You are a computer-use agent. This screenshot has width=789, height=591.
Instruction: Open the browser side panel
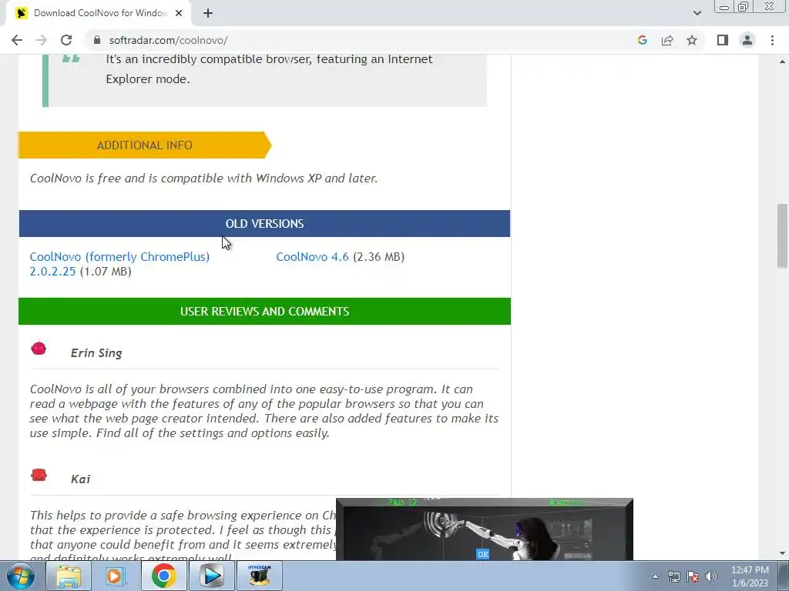(723, 40)
